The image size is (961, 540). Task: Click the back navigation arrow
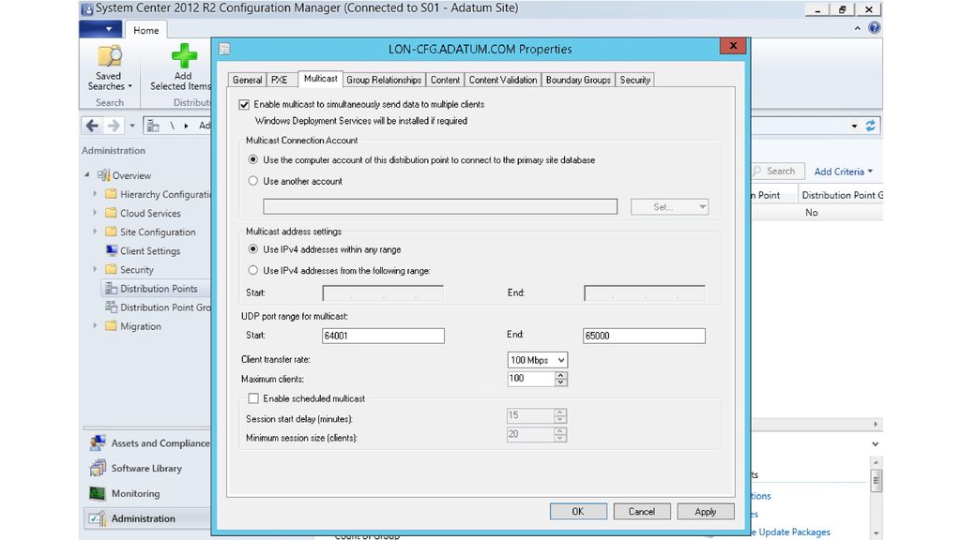coord(93,127)
